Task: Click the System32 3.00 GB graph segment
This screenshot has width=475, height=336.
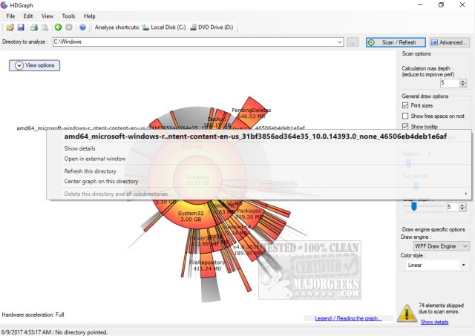Action: (191, 216)
